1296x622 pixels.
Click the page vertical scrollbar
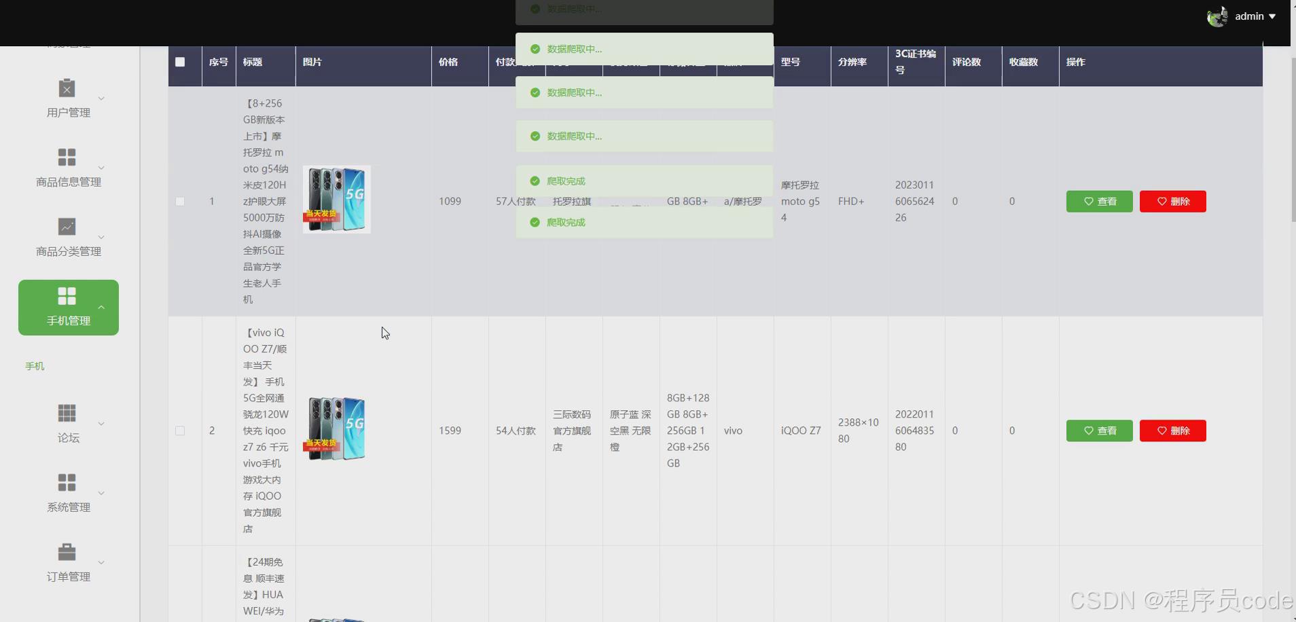[x=1293, y=139]
